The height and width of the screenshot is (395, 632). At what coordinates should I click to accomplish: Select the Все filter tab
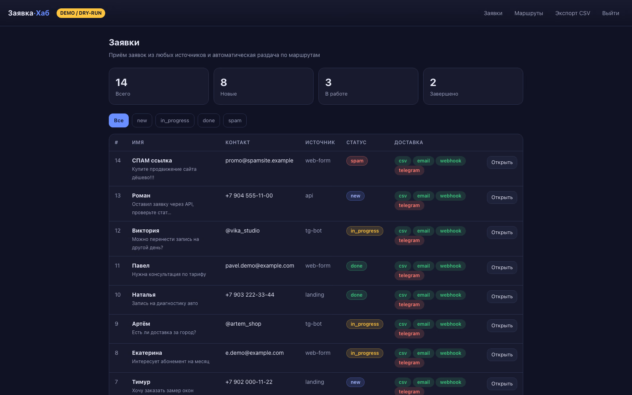[119, 121]
